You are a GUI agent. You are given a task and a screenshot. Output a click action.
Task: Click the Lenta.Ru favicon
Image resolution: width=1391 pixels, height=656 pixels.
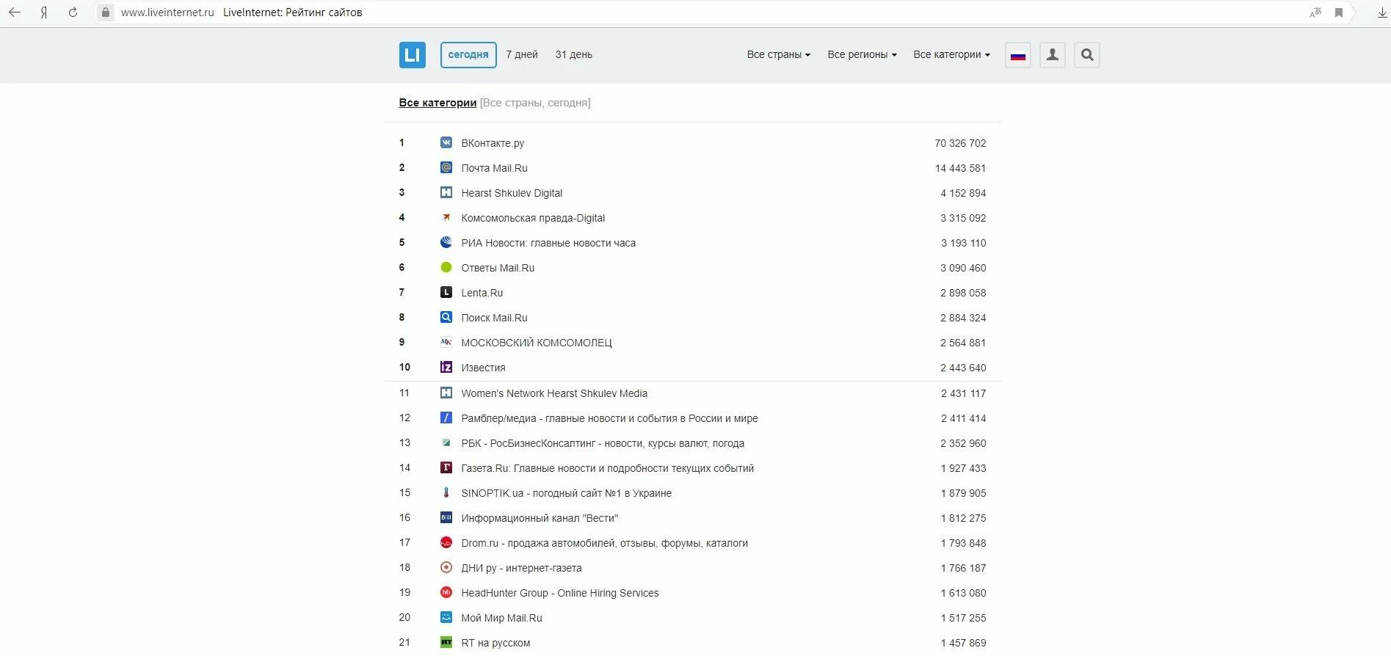click(446, 292)
